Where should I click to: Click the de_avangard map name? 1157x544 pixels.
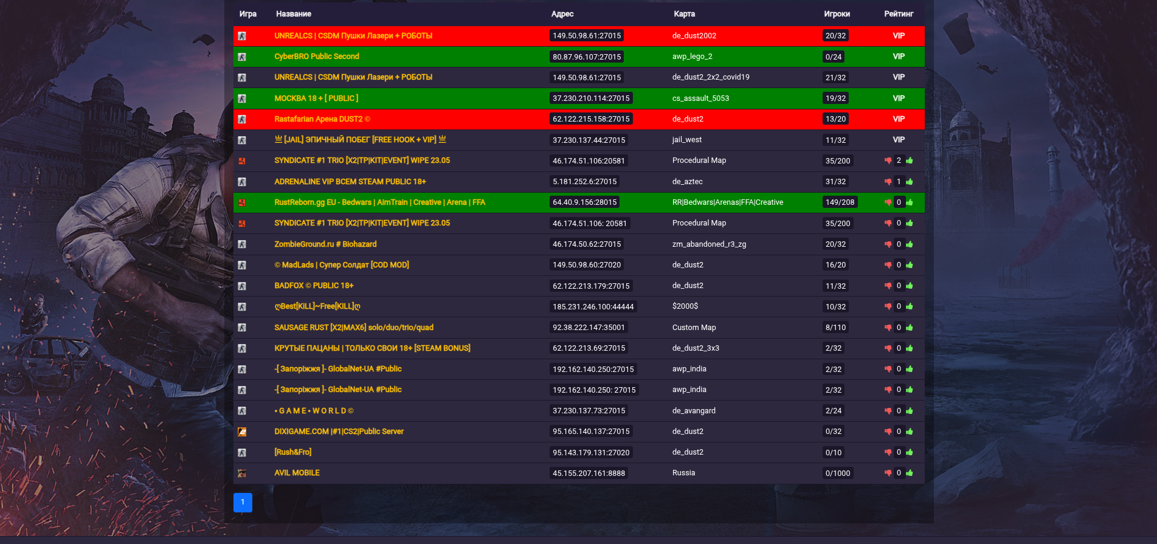click(x=694, y=411)
